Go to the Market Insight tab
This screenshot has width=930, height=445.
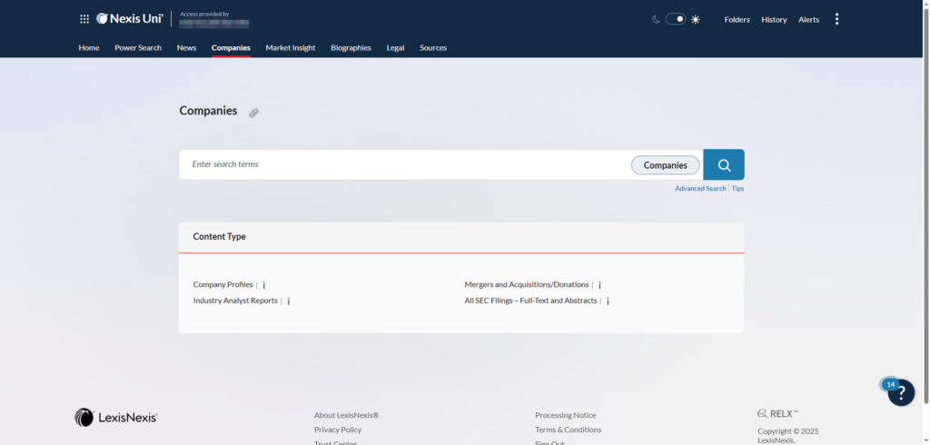coord(291,48)
